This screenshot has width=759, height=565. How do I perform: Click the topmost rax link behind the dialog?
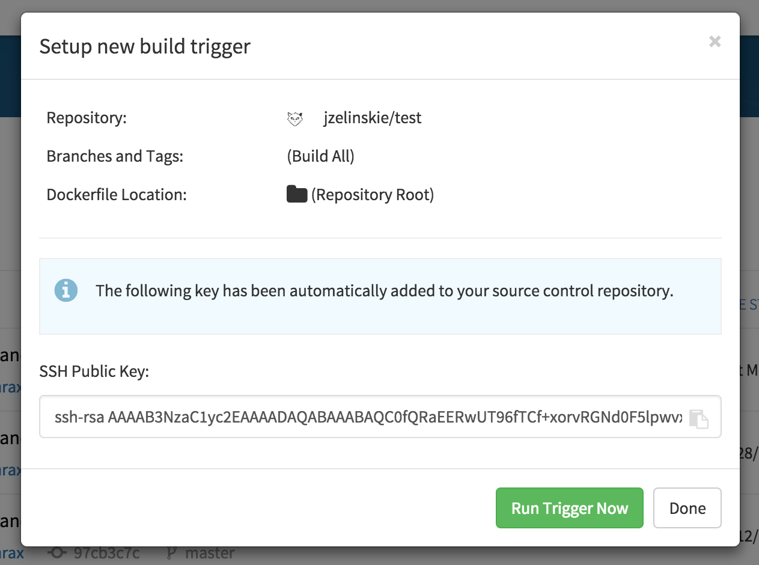point(10,388)
